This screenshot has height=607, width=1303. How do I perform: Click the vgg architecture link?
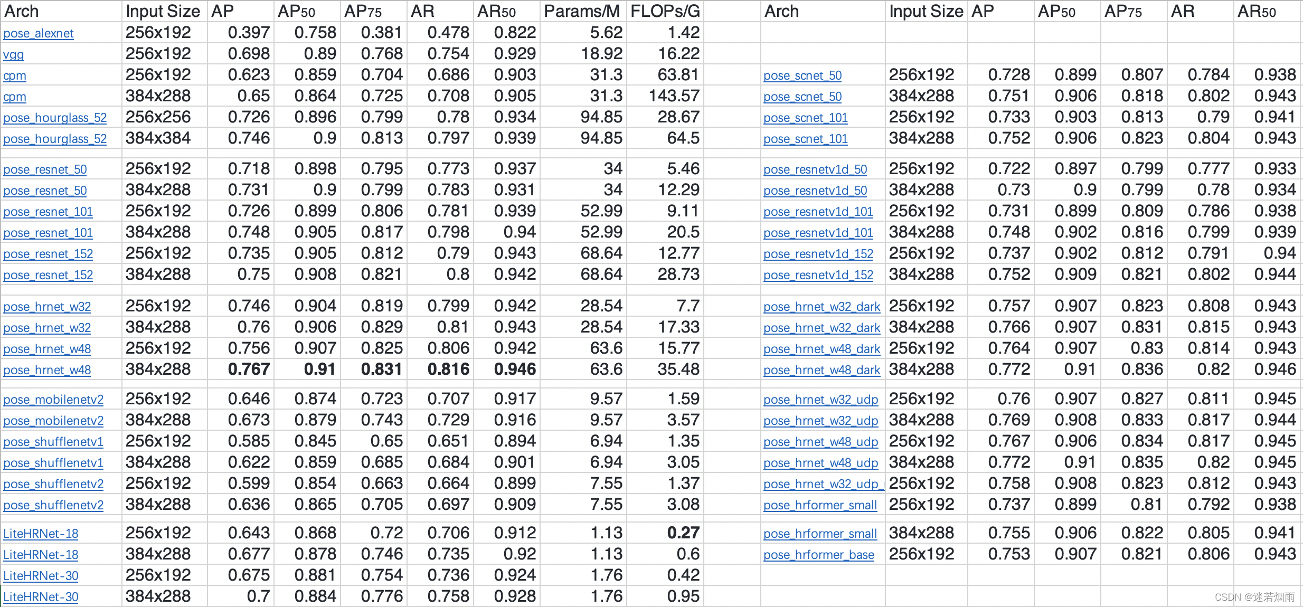(x=13, y=54)
